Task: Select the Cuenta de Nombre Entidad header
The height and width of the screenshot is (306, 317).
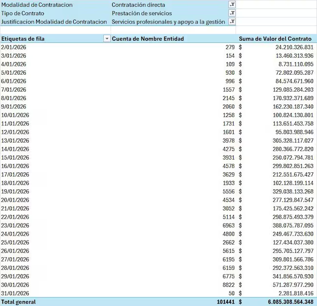Action: (148, 39)
